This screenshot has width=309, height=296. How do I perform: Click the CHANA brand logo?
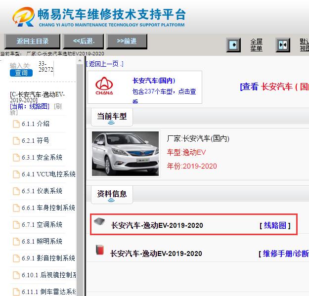(x=104, y=86)
